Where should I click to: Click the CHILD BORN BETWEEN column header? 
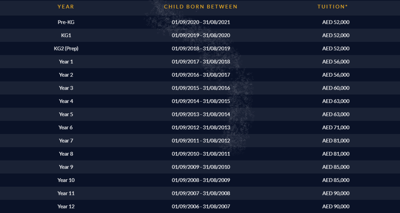[x=201, y=7]
